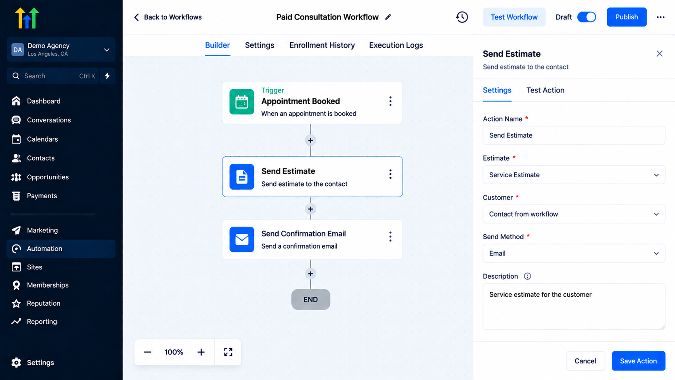Viewport: 675px width, 380px height.
Task: Click the Save Action button
Action: point(638,361)
